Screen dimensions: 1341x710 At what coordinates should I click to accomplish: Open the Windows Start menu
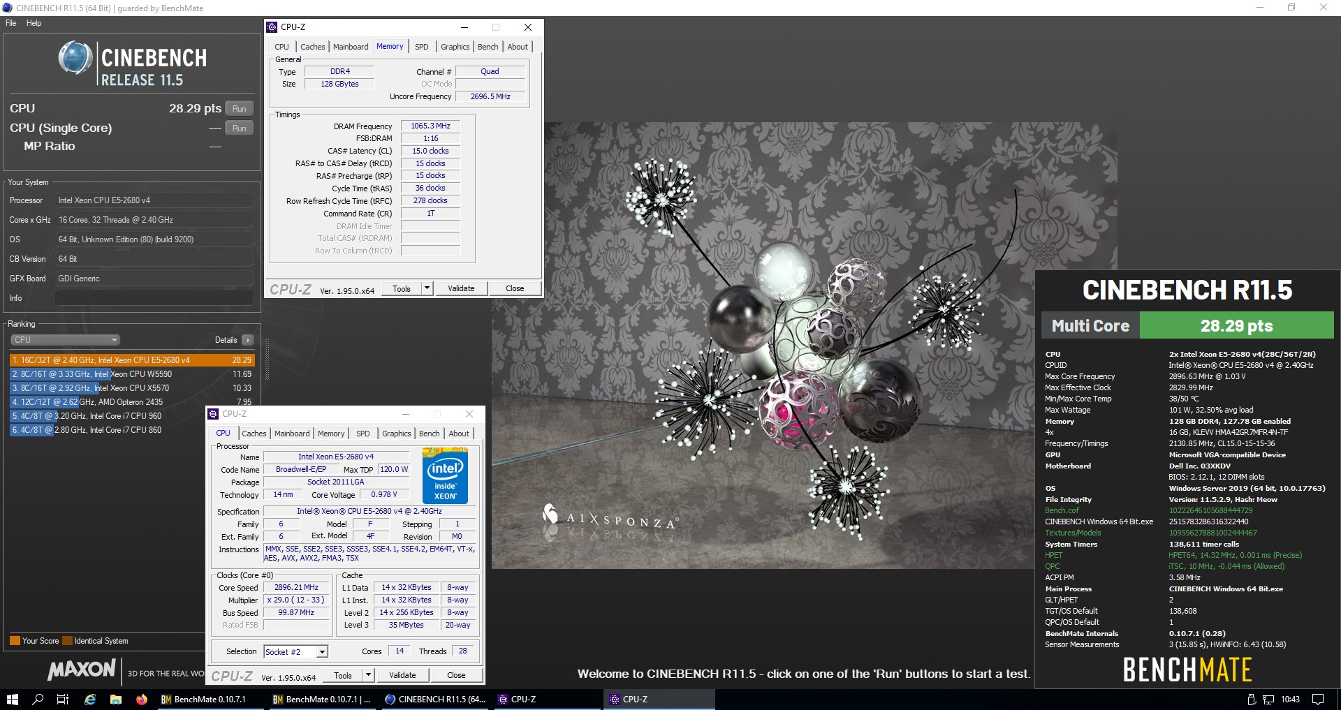[x=12, y=699]
